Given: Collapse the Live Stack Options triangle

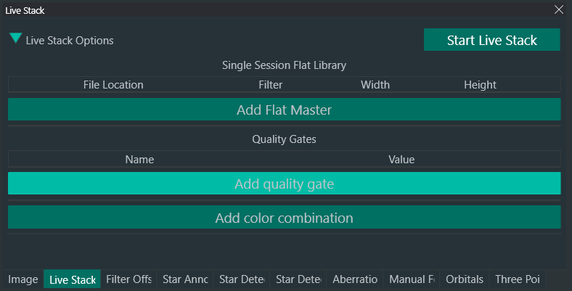Looking at the screenshot, I should [x=15, y=39].
